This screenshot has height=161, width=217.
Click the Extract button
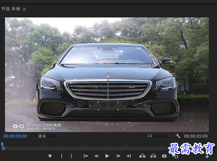click(x=153, y=156)
